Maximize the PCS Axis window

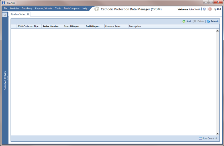[211, 2]
